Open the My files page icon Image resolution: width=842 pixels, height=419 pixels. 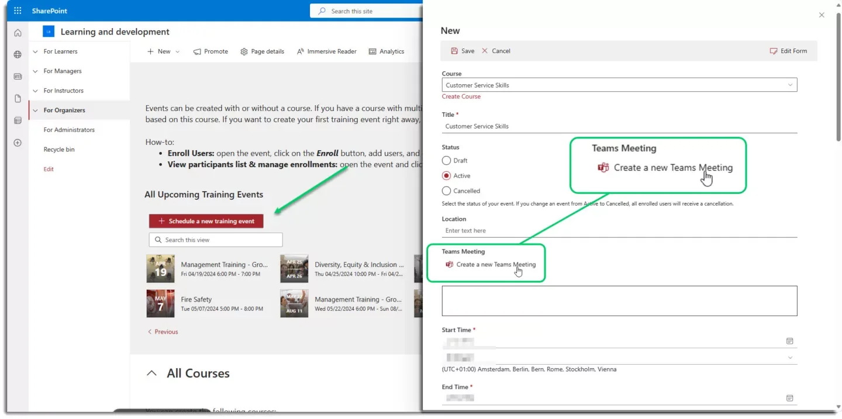tap(18, 98)
